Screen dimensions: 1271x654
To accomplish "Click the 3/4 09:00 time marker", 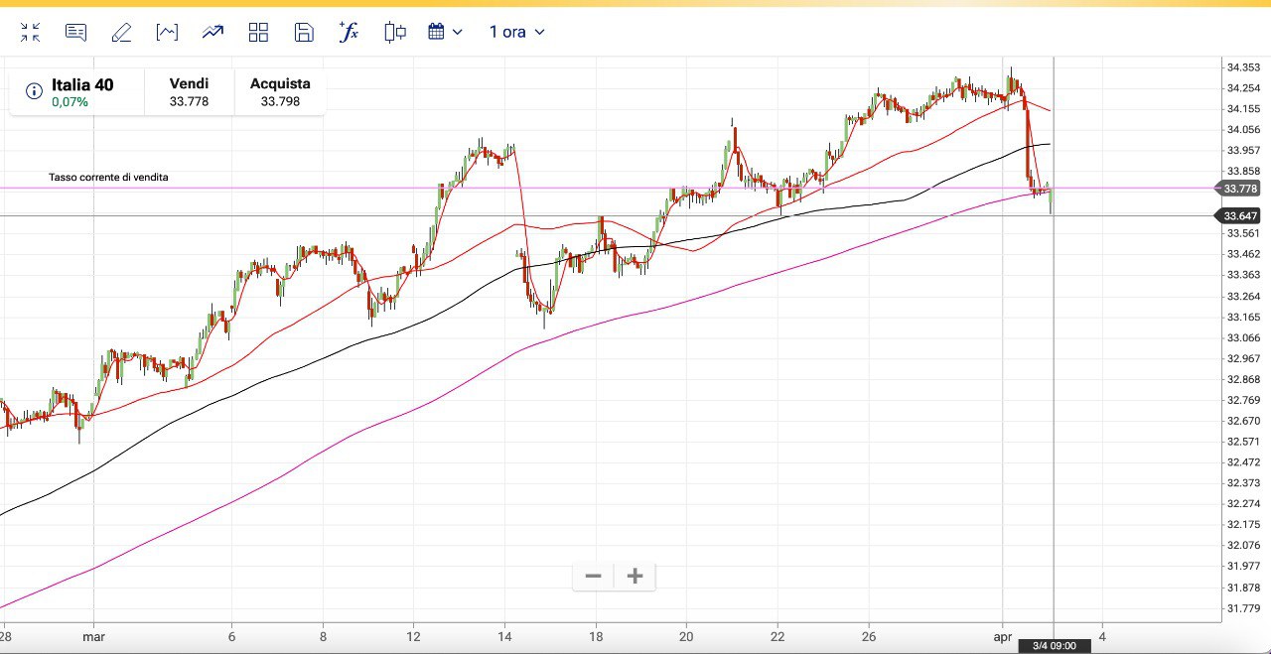I will point(1054,646).
